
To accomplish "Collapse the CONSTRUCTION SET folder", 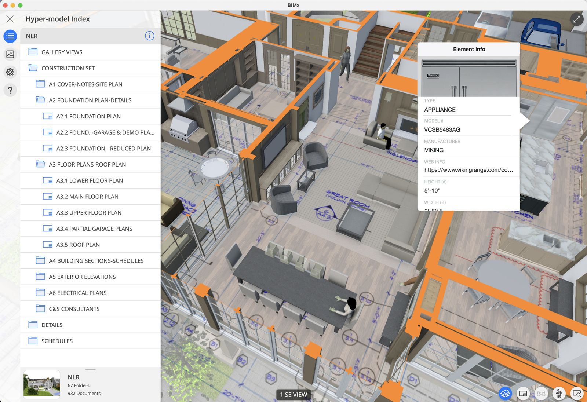I will pos(68,68).
